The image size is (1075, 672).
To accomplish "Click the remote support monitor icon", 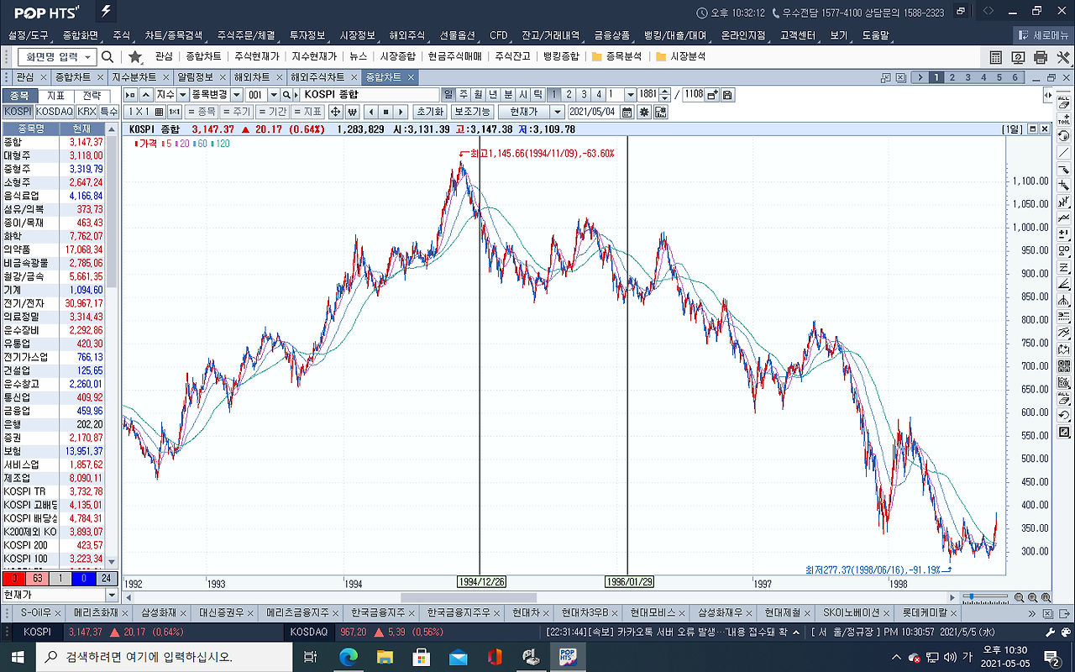I will tap(1019, 57).
